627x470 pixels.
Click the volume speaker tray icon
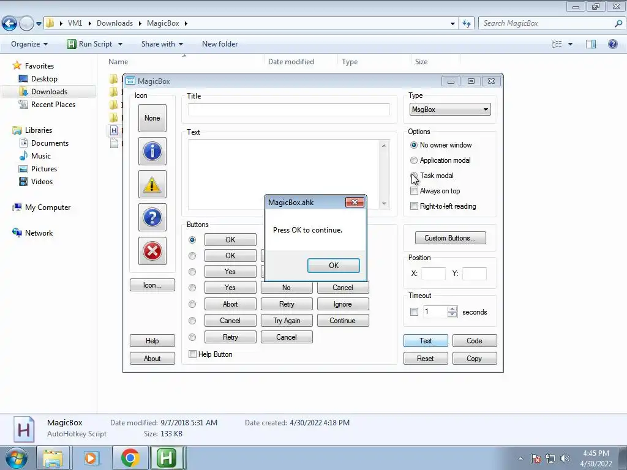point(565,458)
